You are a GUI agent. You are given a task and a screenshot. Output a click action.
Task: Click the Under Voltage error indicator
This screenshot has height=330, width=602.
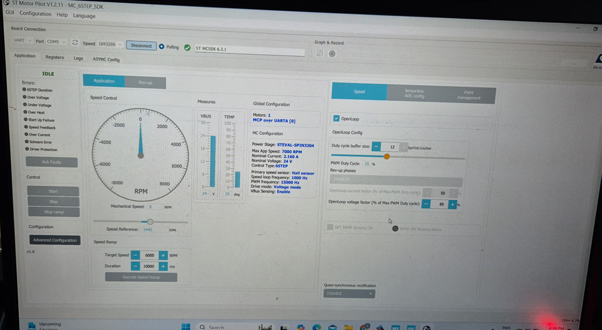pos(25,104)
